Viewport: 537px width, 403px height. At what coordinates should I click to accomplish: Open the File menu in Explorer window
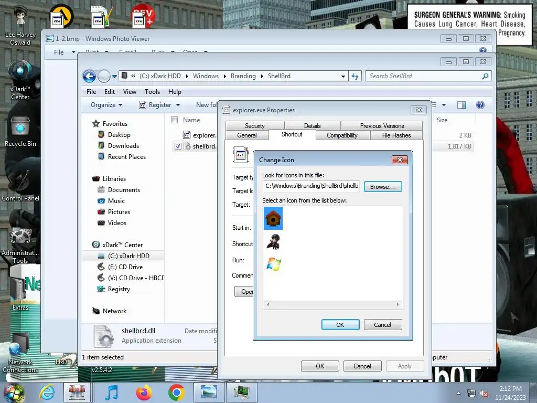click(91, 92)
